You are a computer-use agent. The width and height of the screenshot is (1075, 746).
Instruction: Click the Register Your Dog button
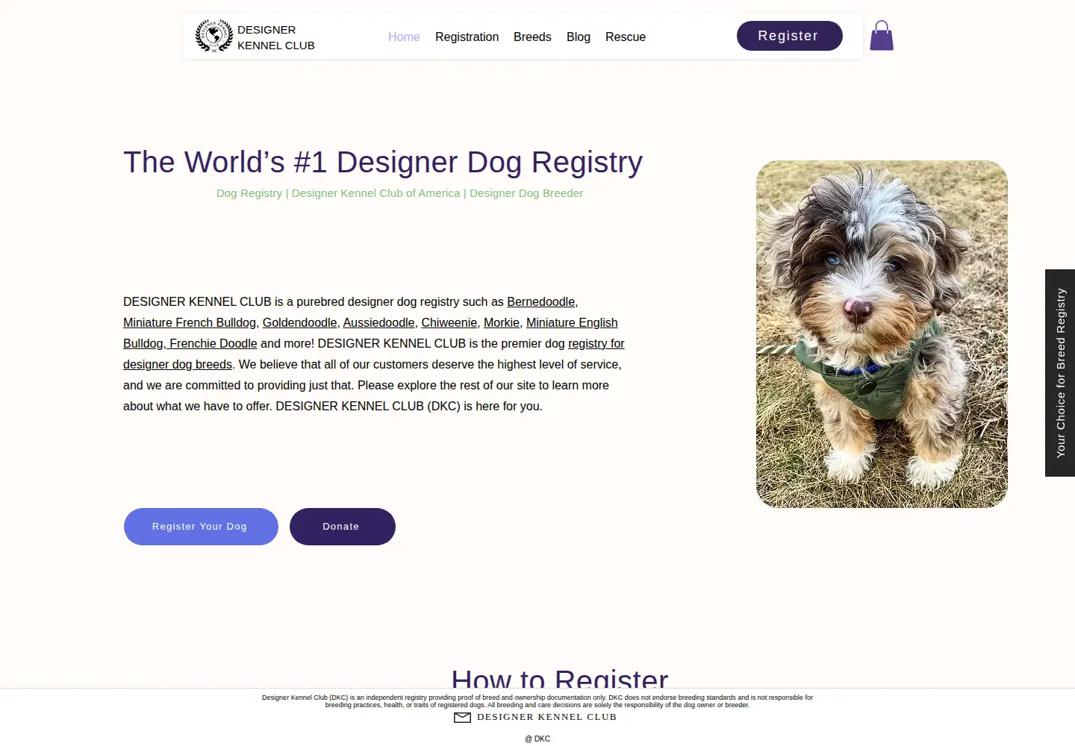[x=201, y=527]
